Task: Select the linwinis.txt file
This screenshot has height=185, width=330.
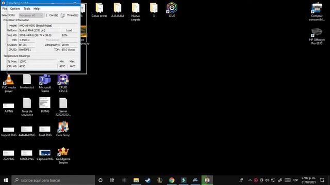Action: tap(27, 82)
